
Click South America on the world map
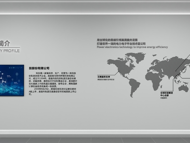tap(134, 87)
